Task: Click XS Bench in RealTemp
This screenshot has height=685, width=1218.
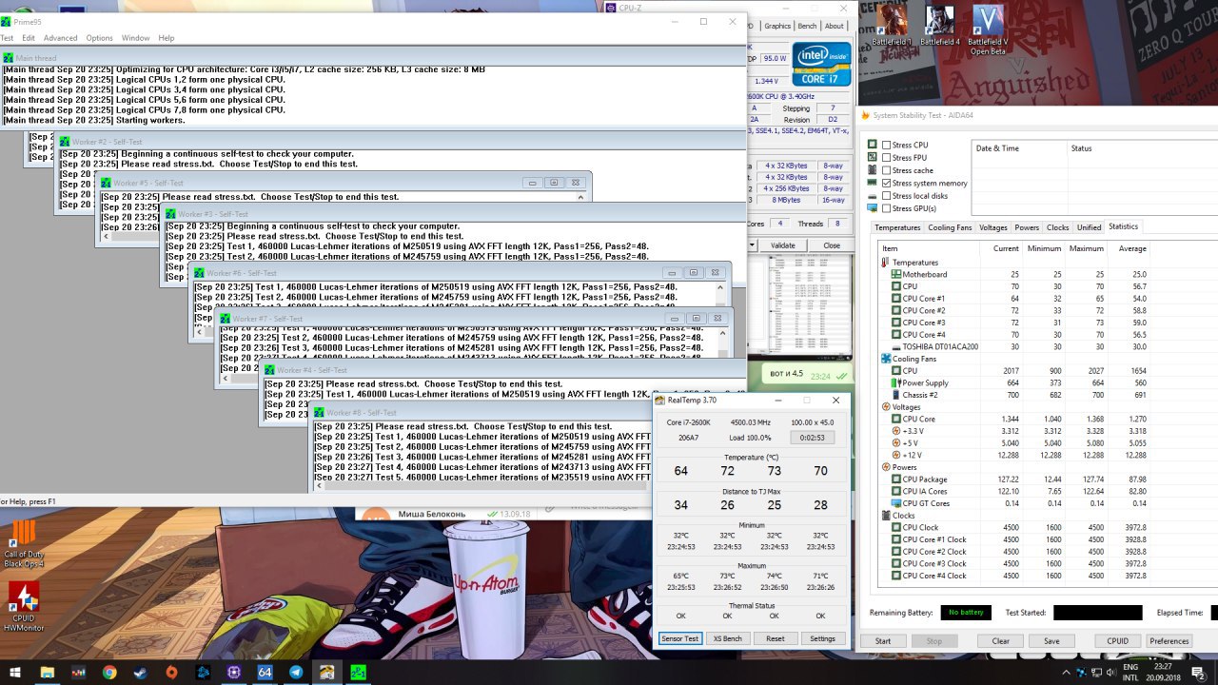Action: point(727,638)
